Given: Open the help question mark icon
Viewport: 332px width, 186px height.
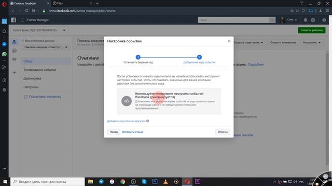Looking at the screenshot, I should point(324,20).
